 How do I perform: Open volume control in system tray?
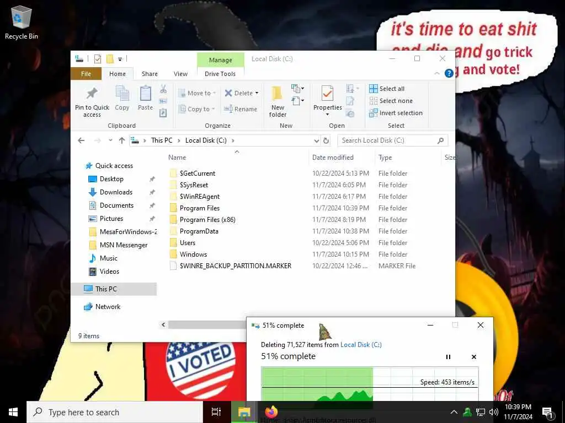(x=494, y=412)
